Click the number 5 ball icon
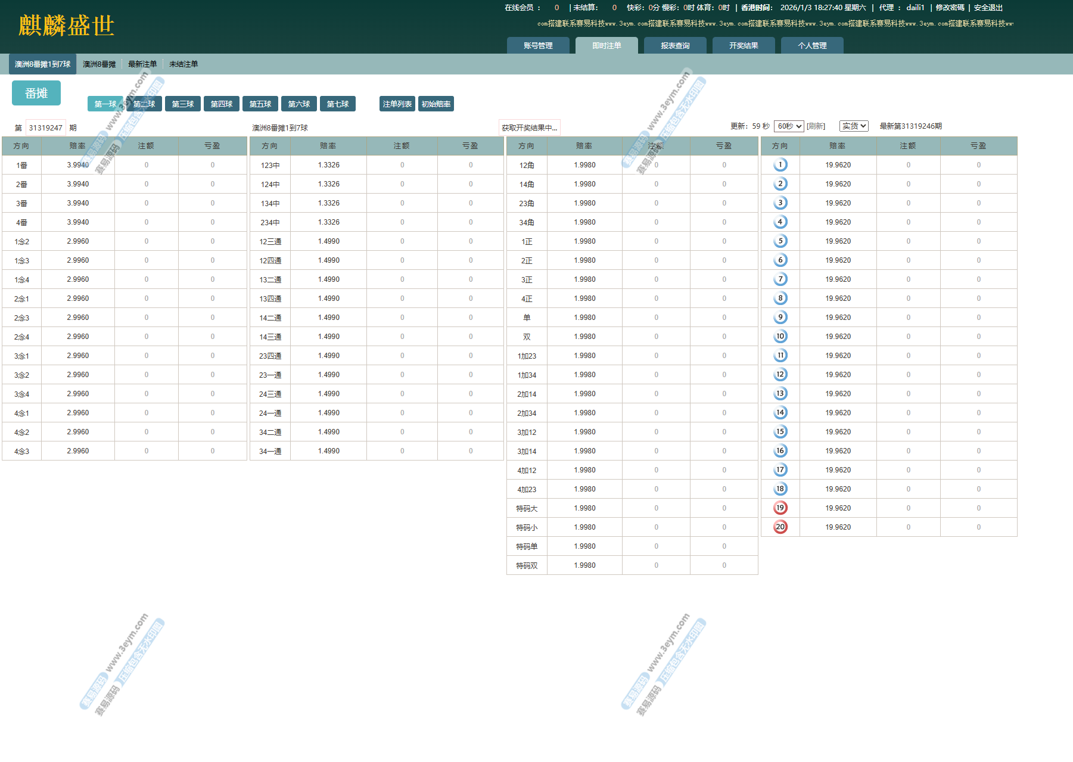The width and height of the screenshot is (1073, 762). pos(780,241)
